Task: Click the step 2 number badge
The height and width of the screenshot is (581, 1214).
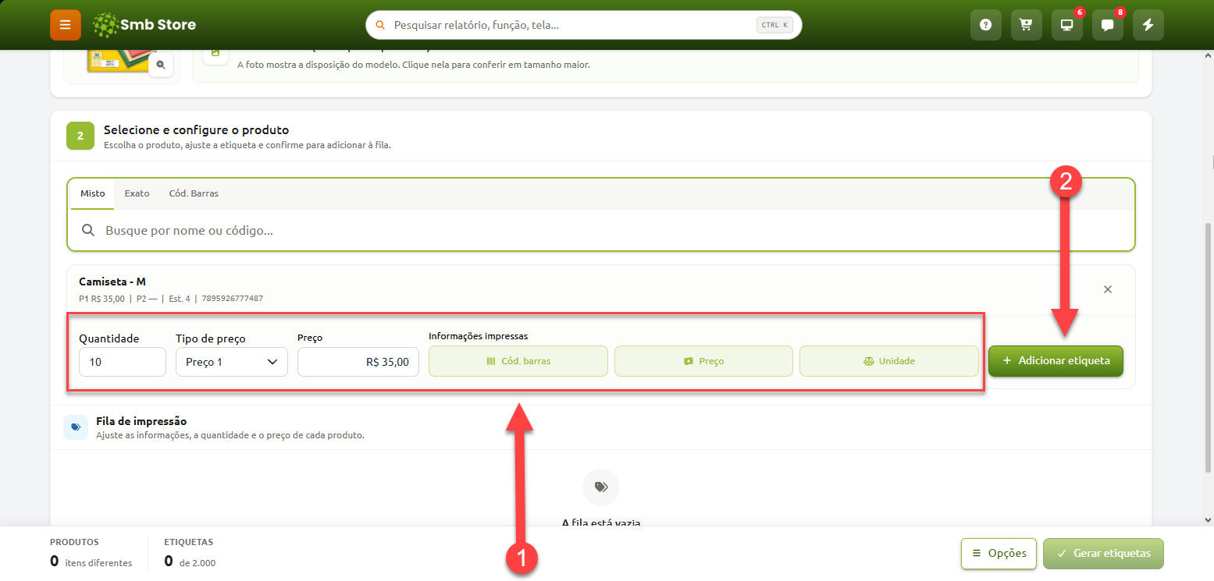Action: coord(80,136)
